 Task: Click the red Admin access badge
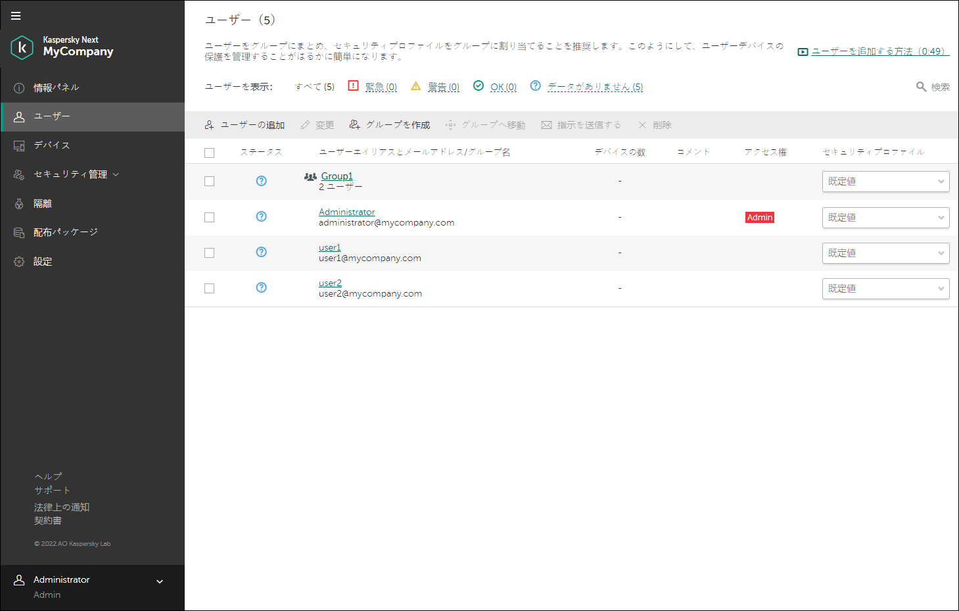(x=760, y=218)
